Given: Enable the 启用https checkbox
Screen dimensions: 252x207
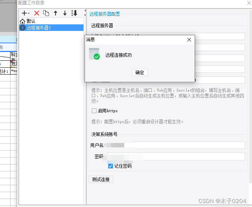Looking at the screenshot, I should pos(94,111).
